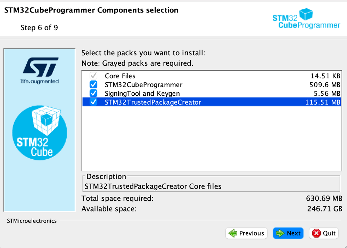Click the ST life.augmented logo
The image size is (347, 248).
(x=40, y=71)
